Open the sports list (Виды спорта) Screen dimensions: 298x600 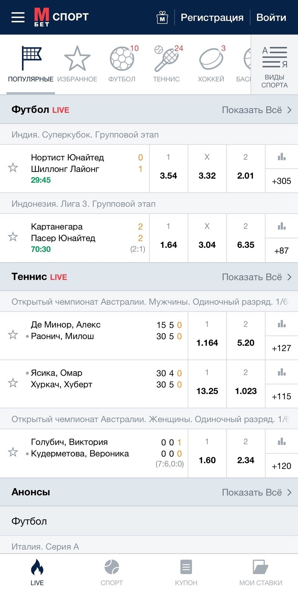[x=274, y=67]
